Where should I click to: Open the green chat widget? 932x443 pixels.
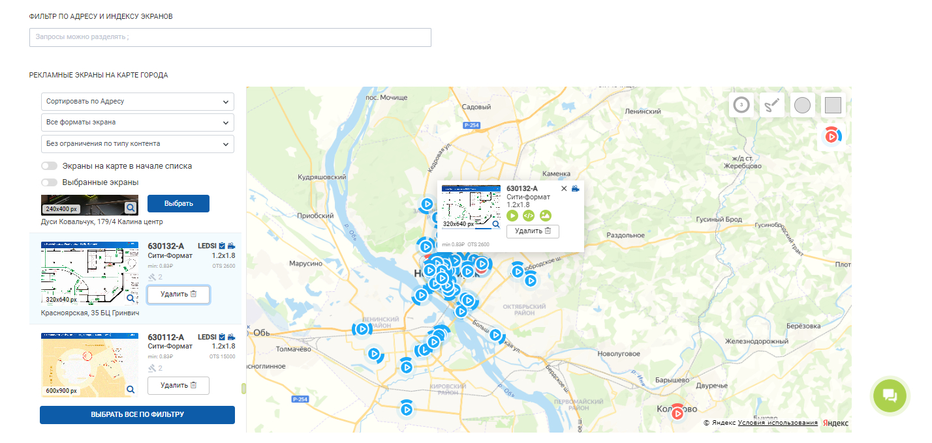pos(890,395)
